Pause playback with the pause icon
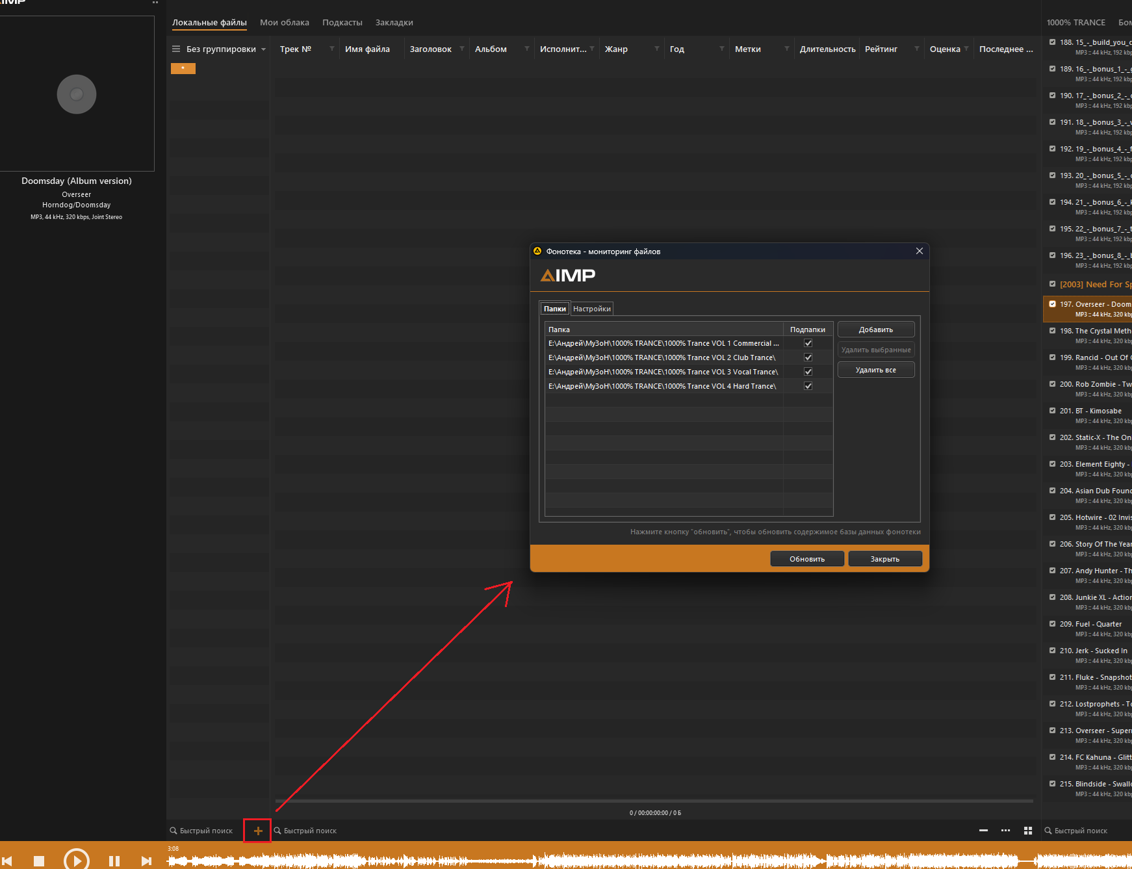This screenshot has height=869, width=1132. click(x=114, y=861)
